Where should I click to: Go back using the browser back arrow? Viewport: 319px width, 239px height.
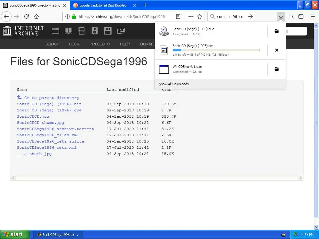click(6, 16)
